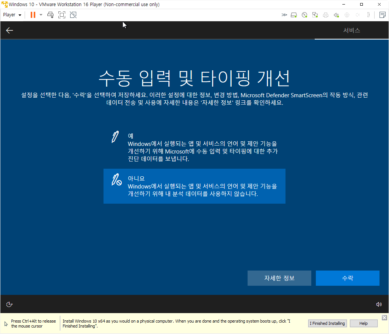Click the printer device icon
The image size is (389, 334).
[x=326, y=15]
